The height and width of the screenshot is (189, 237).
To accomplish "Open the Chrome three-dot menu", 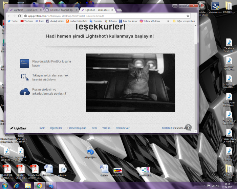I will tap(194, 16).
